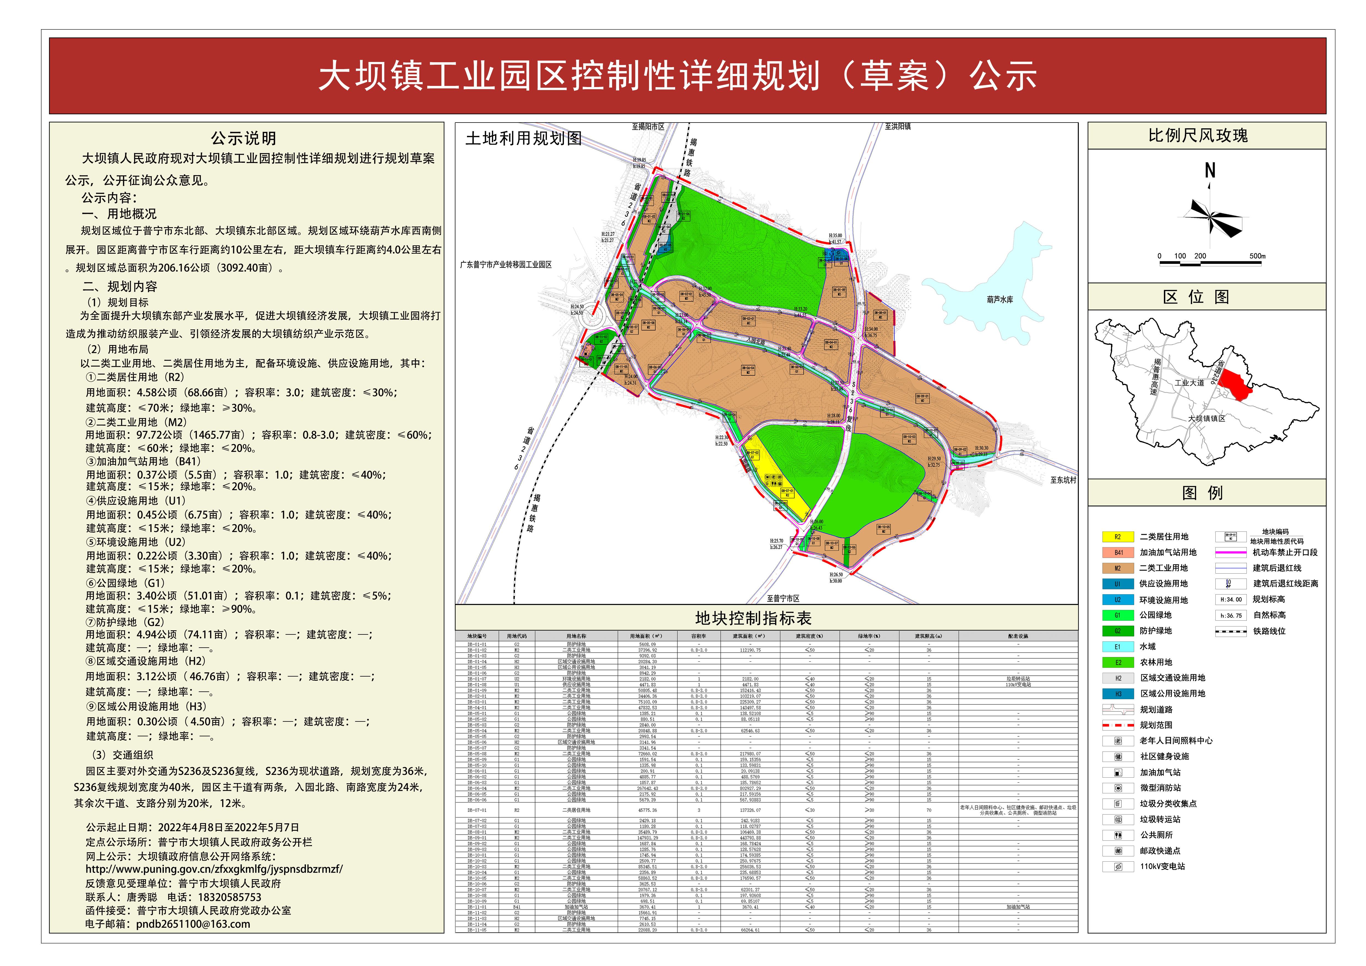Image resolution: width=1366 pixels, height=966 pixels.
Task: Click the public toilet legend icon
Action: tap(1118, 835)
